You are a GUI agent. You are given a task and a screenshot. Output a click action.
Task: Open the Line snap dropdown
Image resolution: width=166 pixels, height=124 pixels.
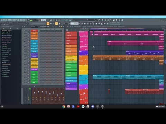point(65,23)
